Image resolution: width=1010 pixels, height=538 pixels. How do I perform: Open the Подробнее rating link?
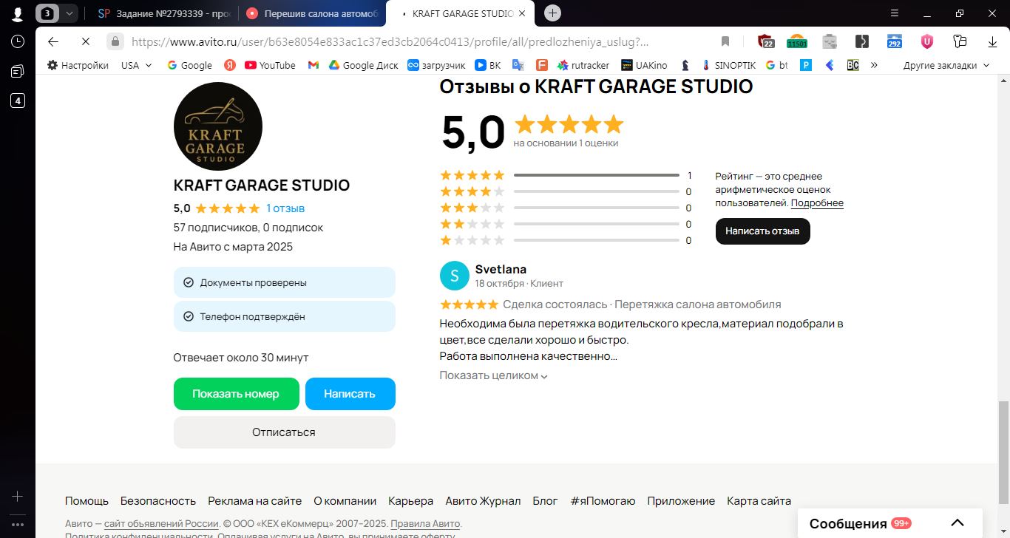(x=817, y=202)
